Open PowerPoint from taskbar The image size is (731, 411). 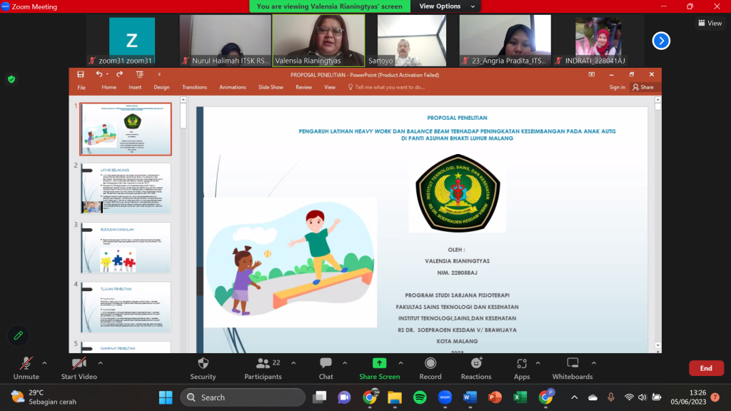pyautogui.click(x=495, y=397)
